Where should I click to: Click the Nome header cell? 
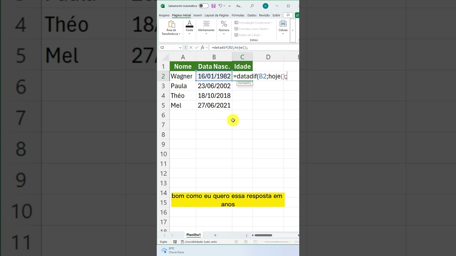pos(183,66)
